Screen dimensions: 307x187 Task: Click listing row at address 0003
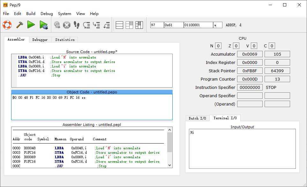point(86,152)
